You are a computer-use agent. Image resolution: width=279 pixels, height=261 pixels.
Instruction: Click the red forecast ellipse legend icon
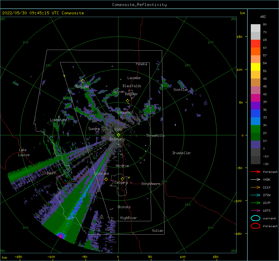(255, 226)
